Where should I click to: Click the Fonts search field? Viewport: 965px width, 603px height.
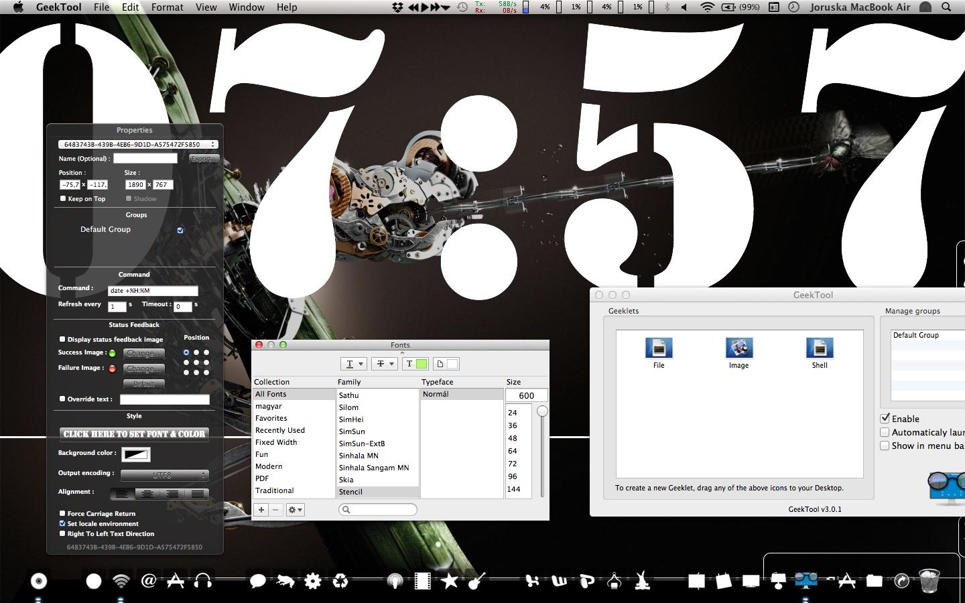click(x=378, y=510)
